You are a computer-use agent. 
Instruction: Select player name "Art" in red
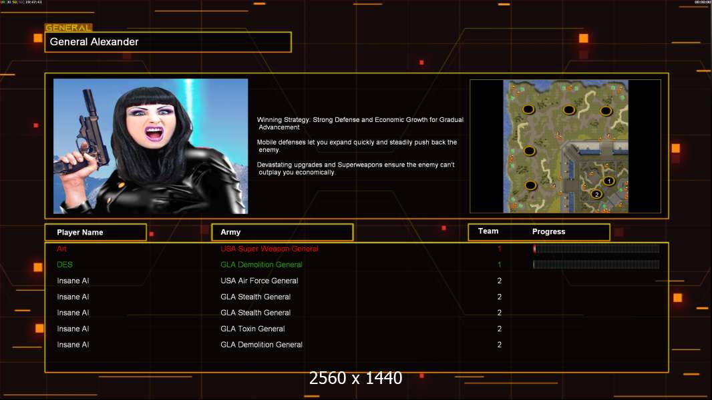[61, 249]
